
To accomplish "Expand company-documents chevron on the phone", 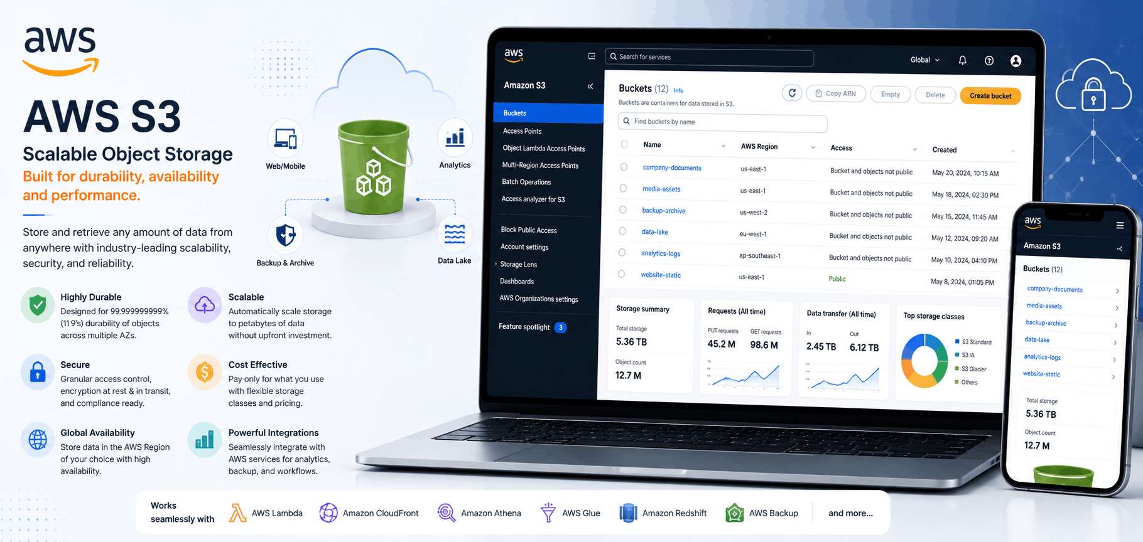I will tap(1117, 291).
